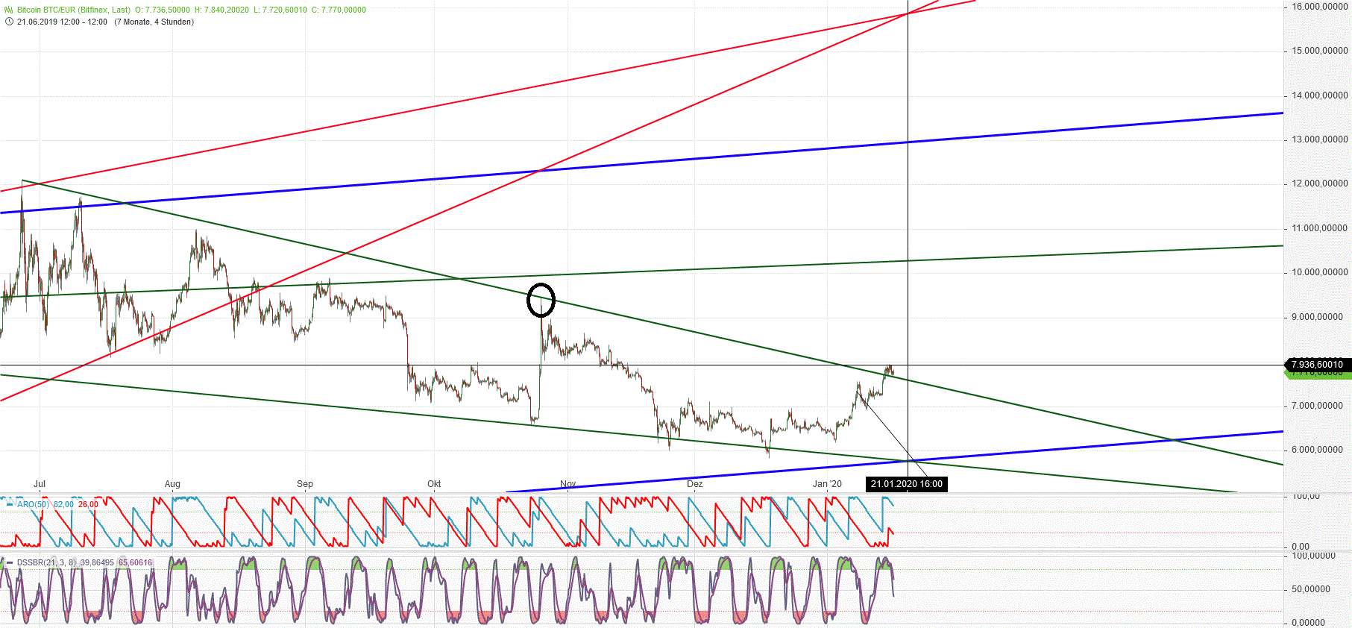Select the black ellipse drawing on the chart
The height and width of the screenshot is (628, 1352).
coord(541,300)
